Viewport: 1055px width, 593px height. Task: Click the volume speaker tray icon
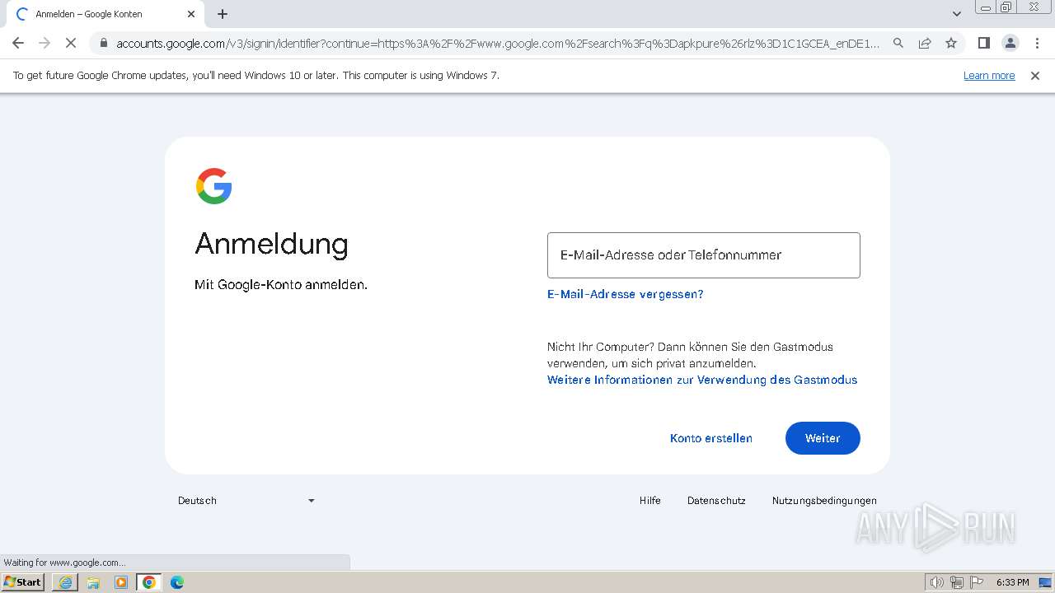click(937, 582)
